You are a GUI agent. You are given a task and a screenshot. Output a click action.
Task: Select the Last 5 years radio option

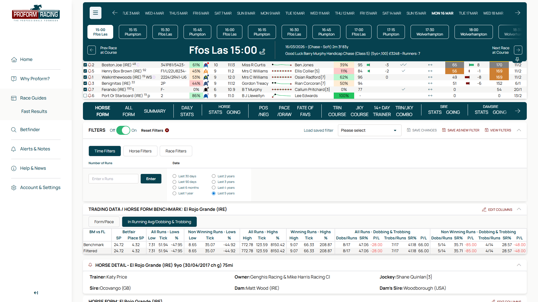pos(214,193)
